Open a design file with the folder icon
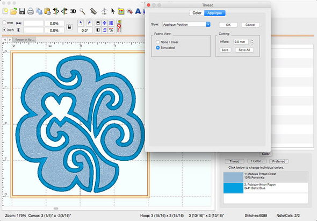Image resolution: width=317 pixels, height=221 pixels. pos(13,11)
